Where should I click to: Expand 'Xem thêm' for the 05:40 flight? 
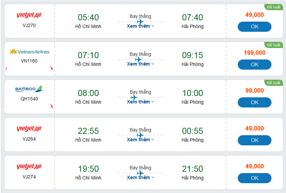pos(140,26)
